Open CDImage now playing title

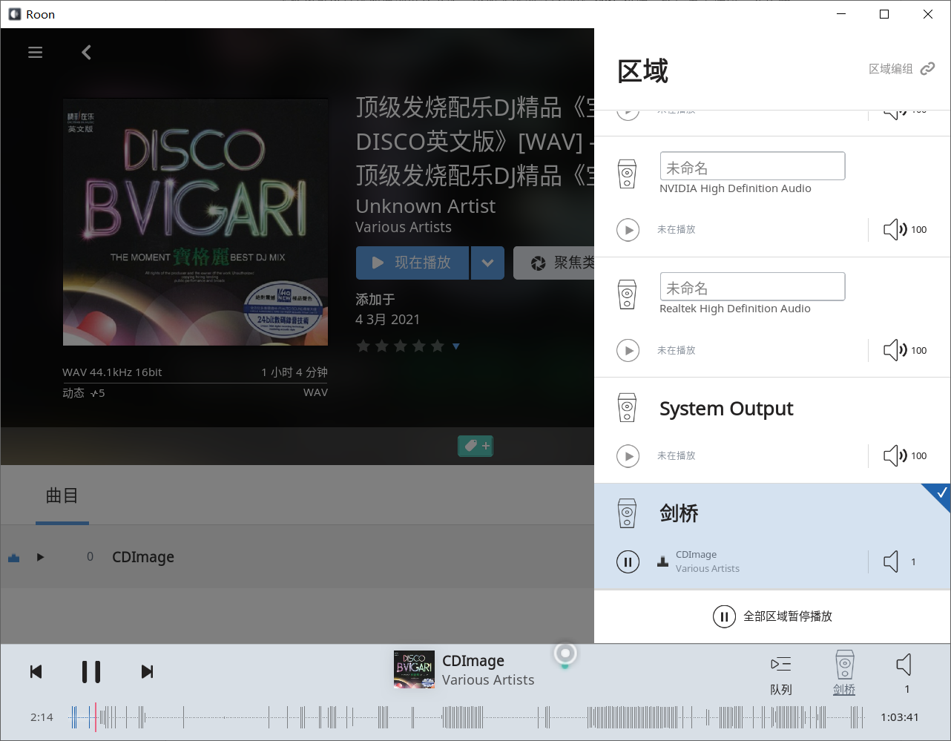473,661
